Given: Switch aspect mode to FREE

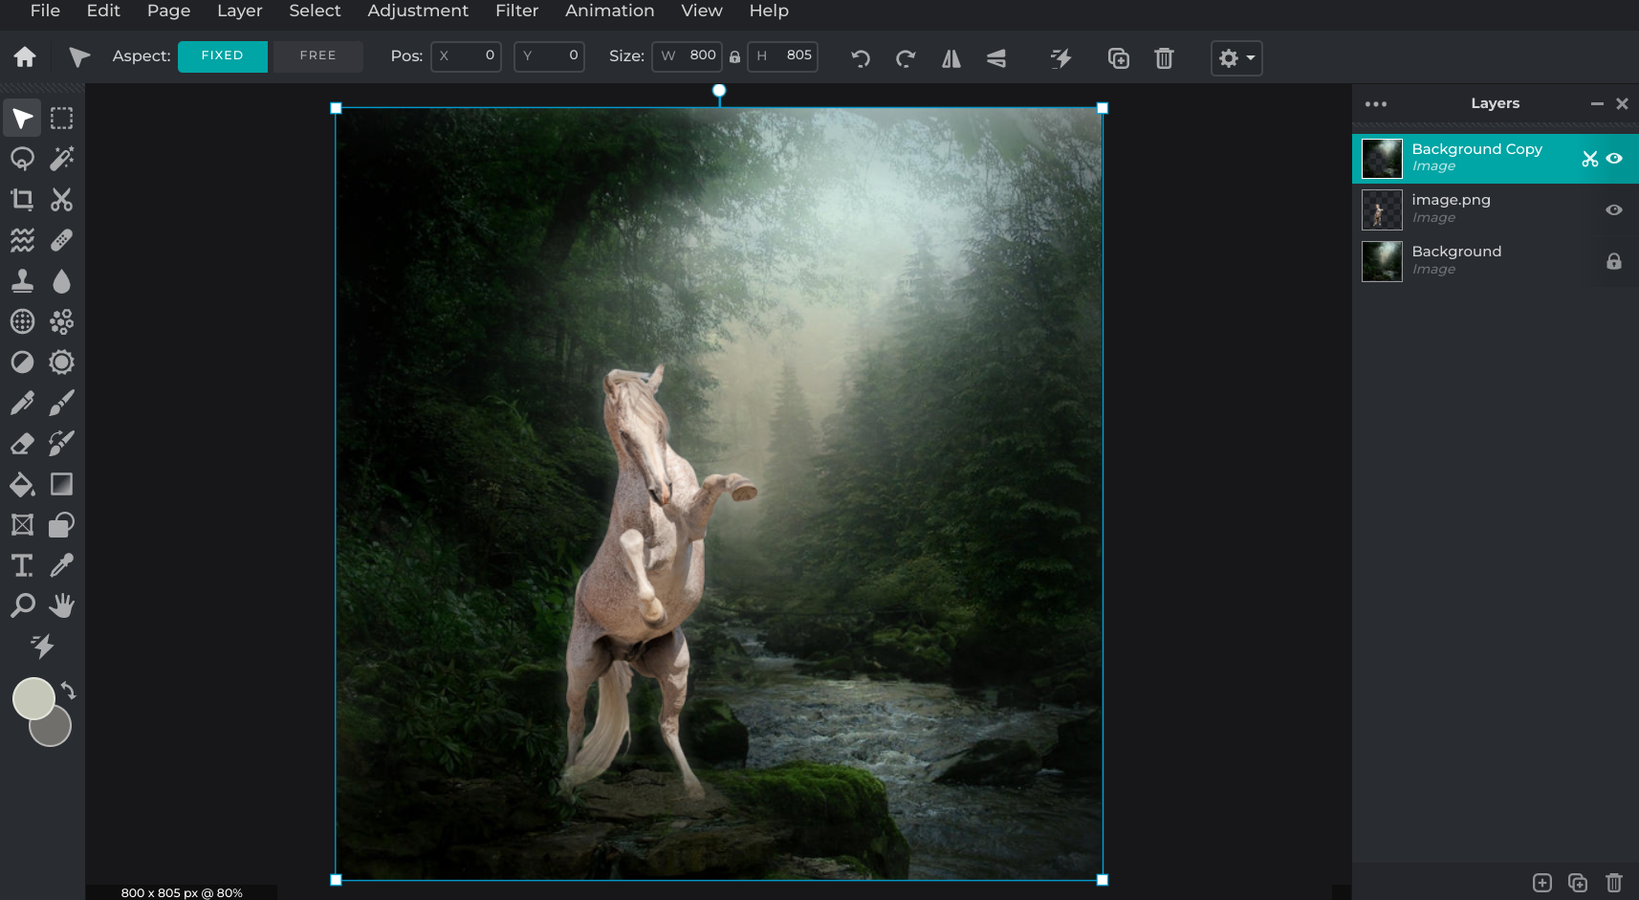Looking at the screenshot, I should 317,56.
